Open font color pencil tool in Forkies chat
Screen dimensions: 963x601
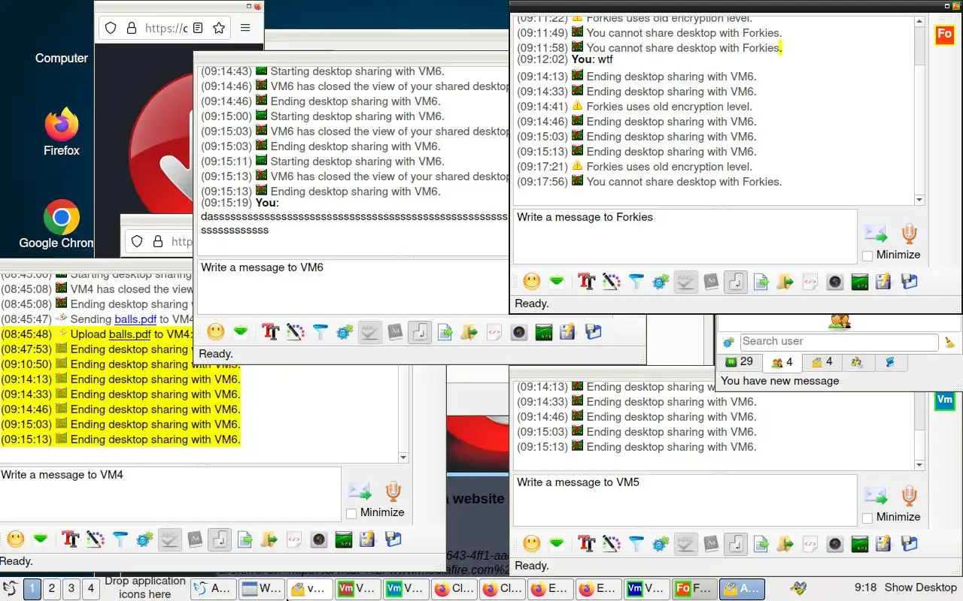tap(611, 282)
